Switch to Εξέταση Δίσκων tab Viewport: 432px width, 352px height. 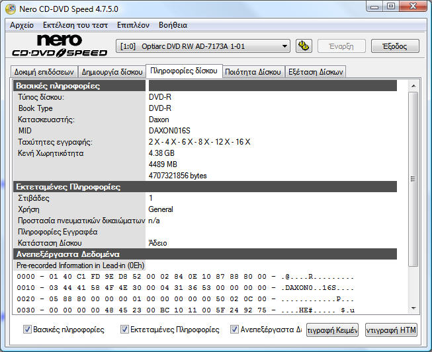(316, 72)
